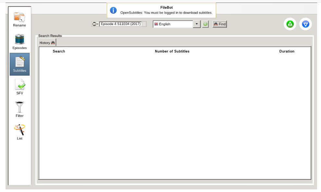Open the subtitle search provider dropdown
Viewport: 321px width, 192px height.
(95, 24)
